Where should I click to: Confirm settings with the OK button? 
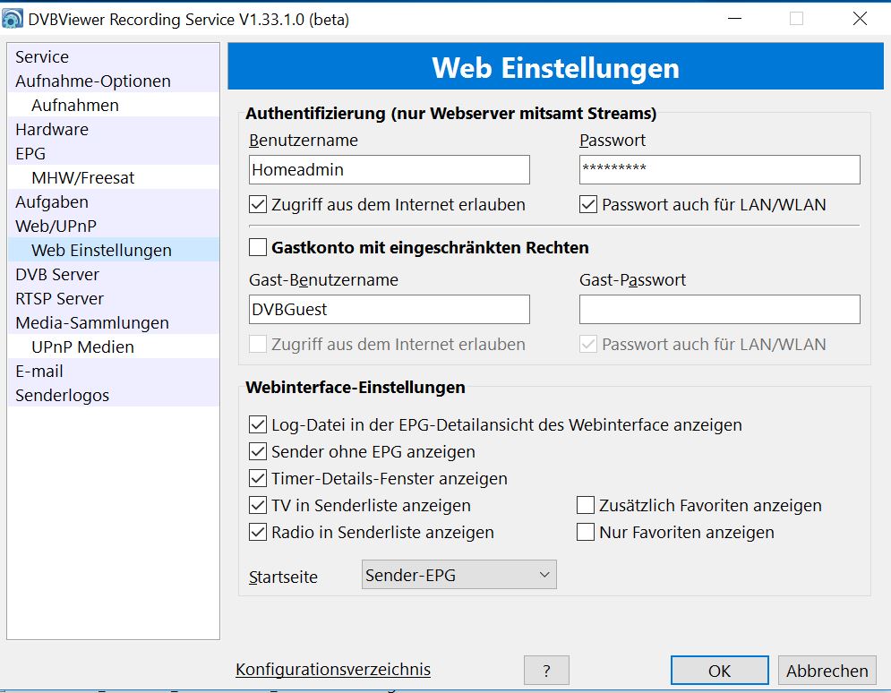tap(719, 671)
